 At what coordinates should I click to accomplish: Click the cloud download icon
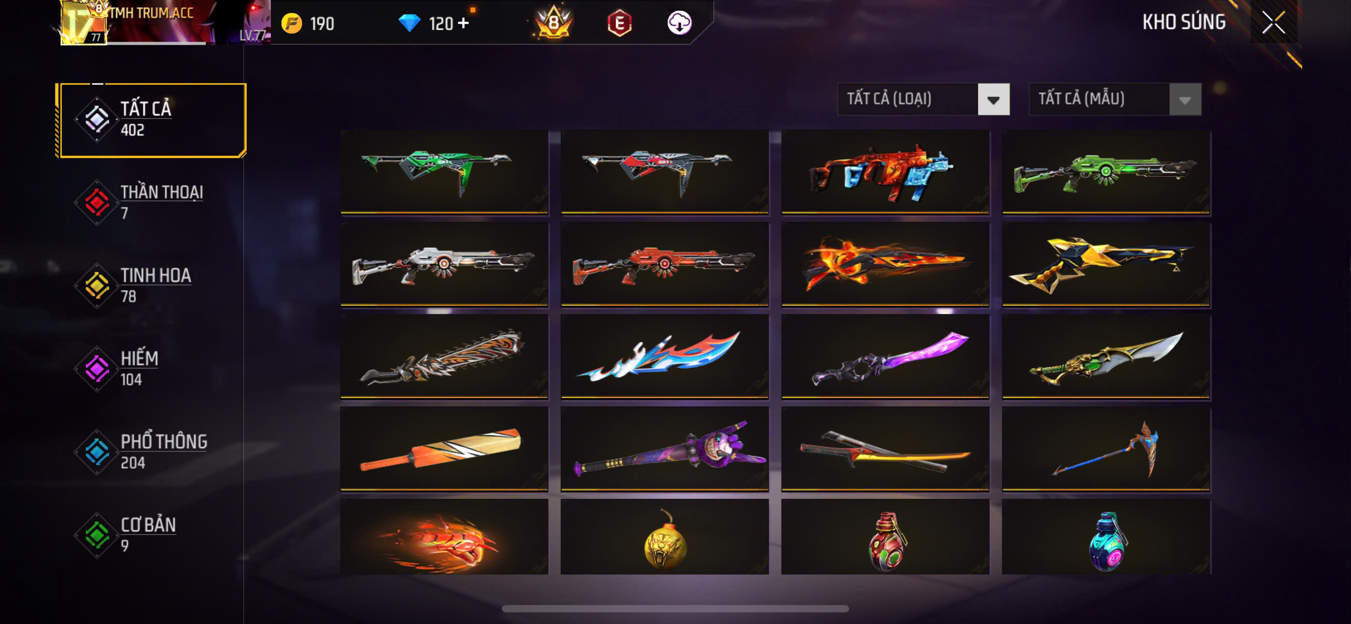point(679,23)
